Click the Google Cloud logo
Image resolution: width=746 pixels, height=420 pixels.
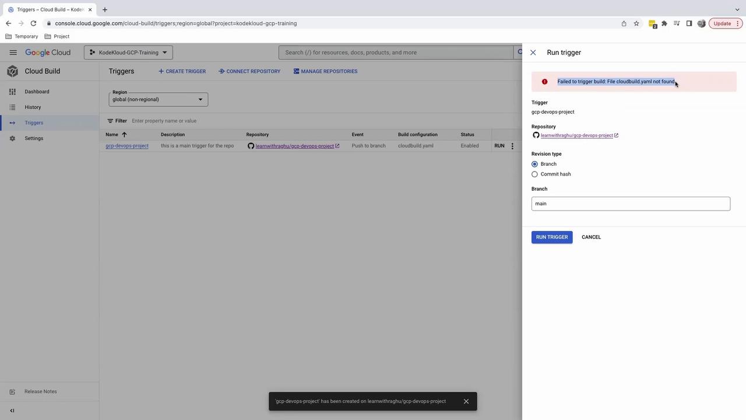(48, 52)
